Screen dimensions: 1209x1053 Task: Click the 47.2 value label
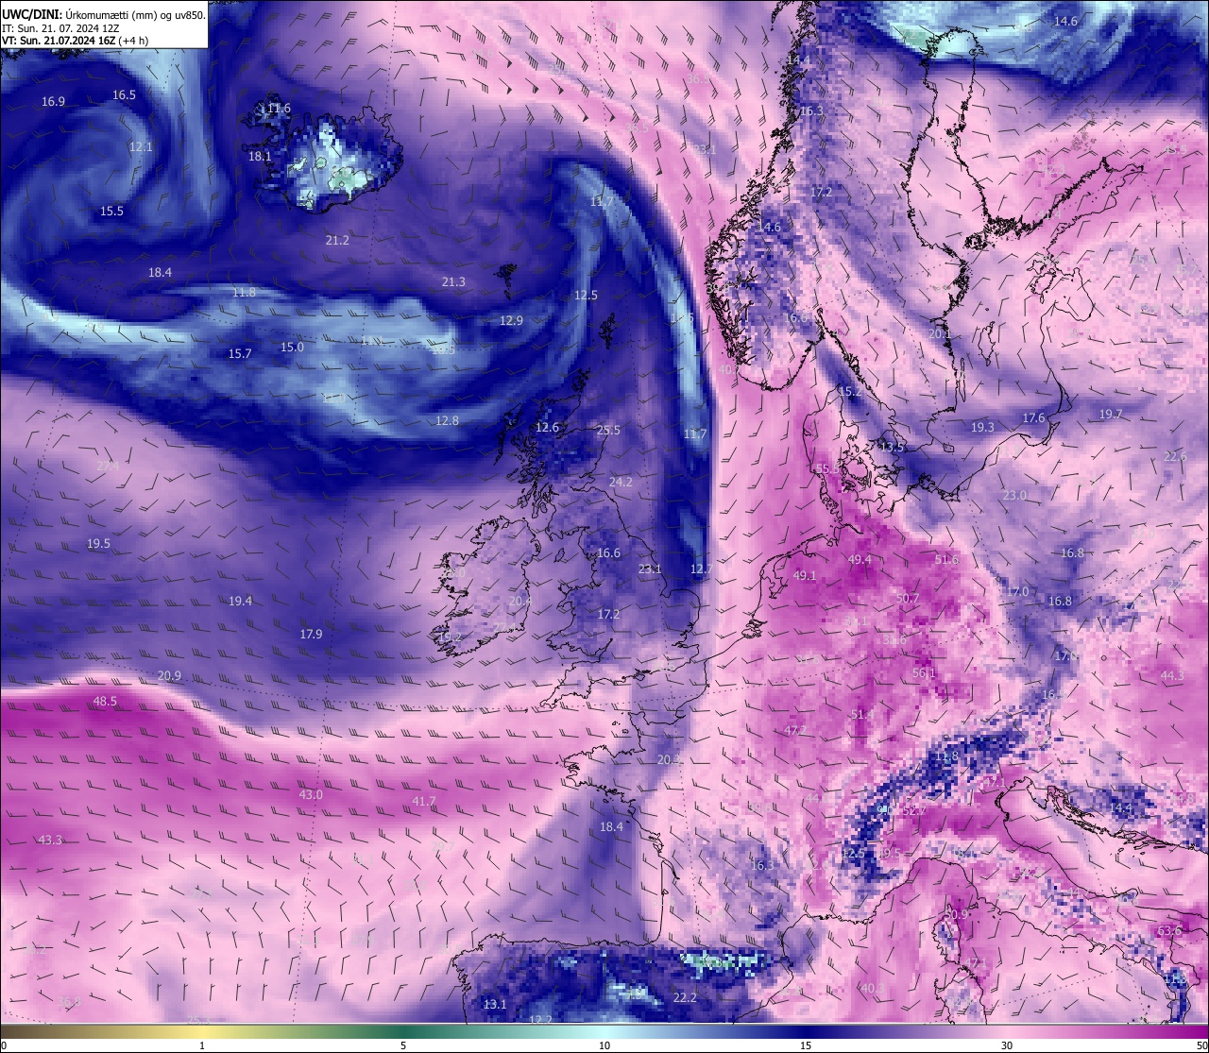(795, 731)
